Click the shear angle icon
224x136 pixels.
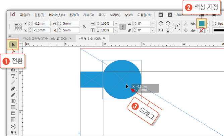point(129,30)
